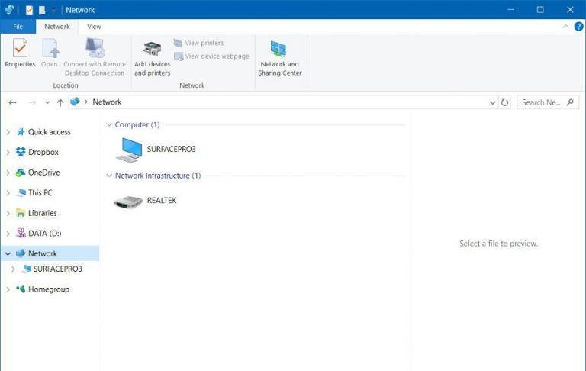Image resolution: width=586 pixels, height=371 pixels.
Task: Click the search magnifier icon
Action: point(570,102)
